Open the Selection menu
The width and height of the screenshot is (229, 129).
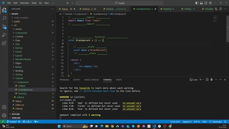(24, 3)
